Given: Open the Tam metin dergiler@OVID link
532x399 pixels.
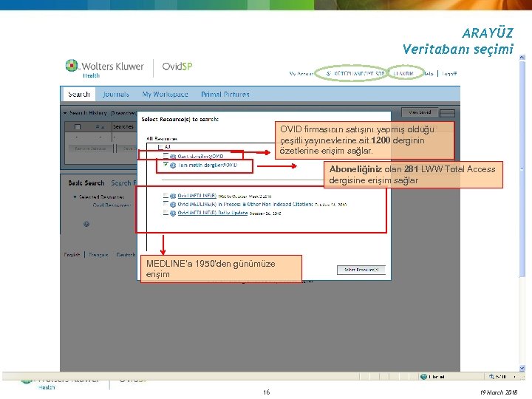Looking at the screenshot, I should [x=208, y=166].
